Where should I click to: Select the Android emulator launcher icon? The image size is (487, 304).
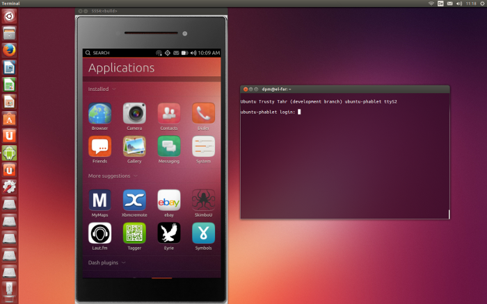9,153
